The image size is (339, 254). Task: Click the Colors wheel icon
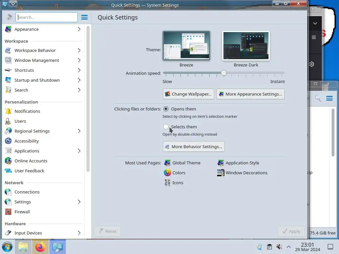click(167, 173)
